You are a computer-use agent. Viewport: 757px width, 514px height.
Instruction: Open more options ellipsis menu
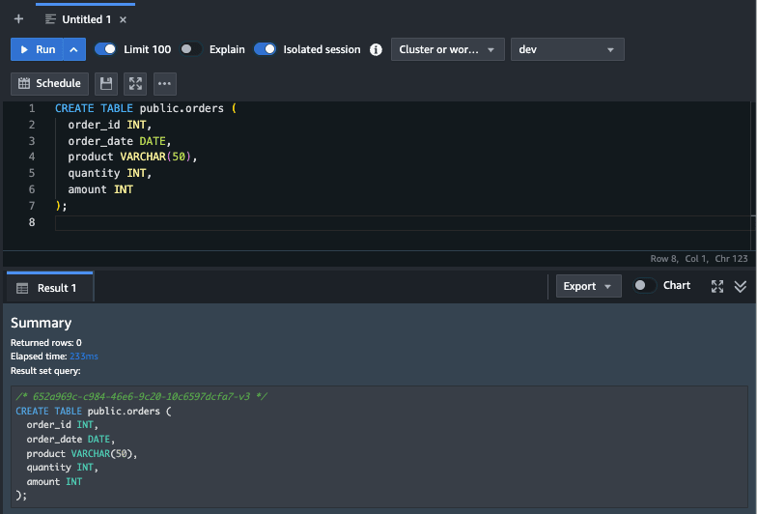(x=164, y=83)
